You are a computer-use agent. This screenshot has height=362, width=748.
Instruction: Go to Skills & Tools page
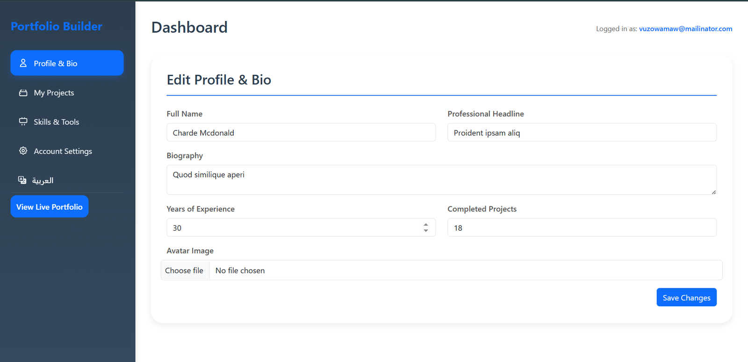(x=56, y=122)
